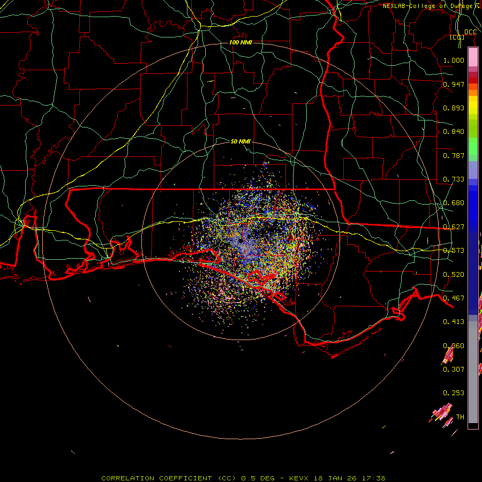The width and height of the screenshot is (482, 482).
Task: Pick the lavender color band near 0.733
Action: (473, 170)
